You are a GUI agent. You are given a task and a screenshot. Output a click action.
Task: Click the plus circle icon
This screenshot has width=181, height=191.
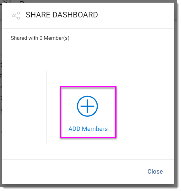click(x=87, y=106)
